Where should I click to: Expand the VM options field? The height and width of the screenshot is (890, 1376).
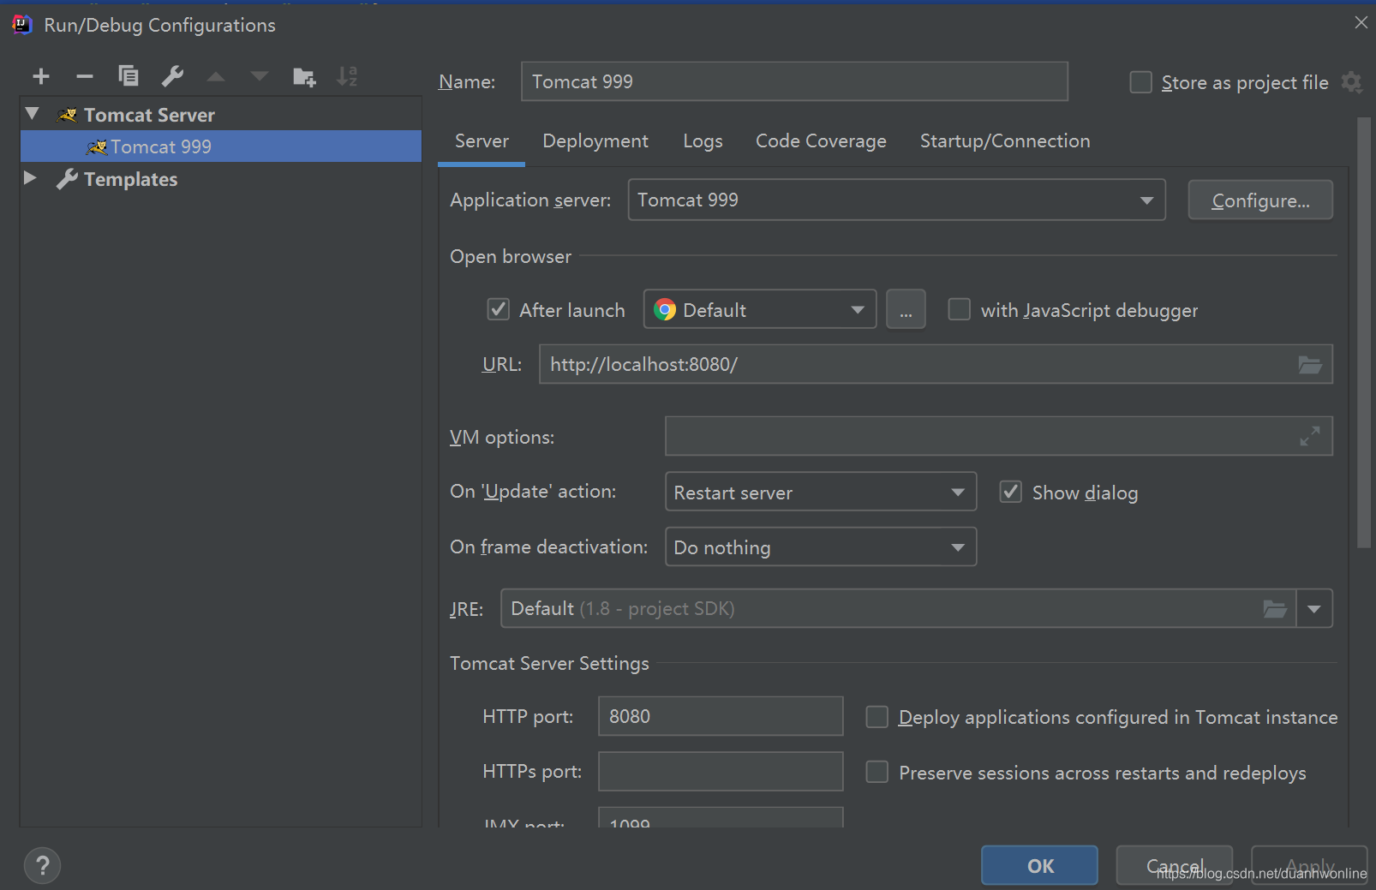click(x=1310, y=436)
